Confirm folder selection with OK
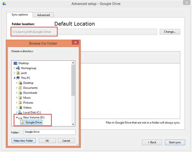 [47, 141]
